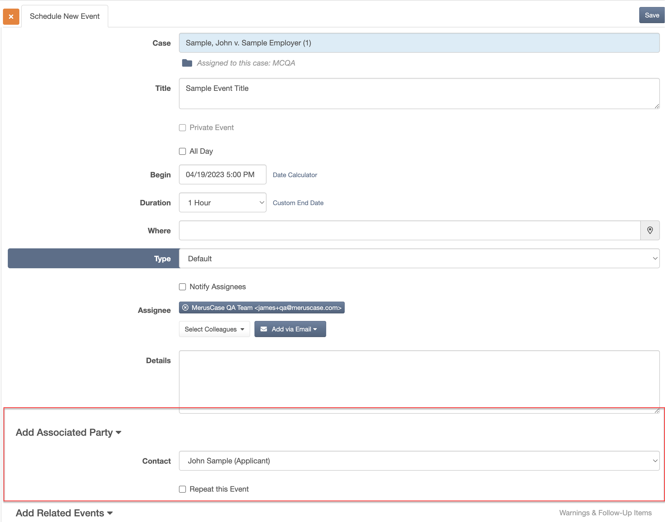The height and width of the screenshot is (522, 665).
Task: Click the 'Assigned to this case: MCQA' text
Action: [x=246, y=63]
